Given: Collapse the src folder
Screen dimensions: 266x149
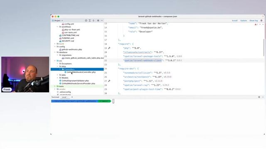Looking at the screenshot, I should point(55,61).
